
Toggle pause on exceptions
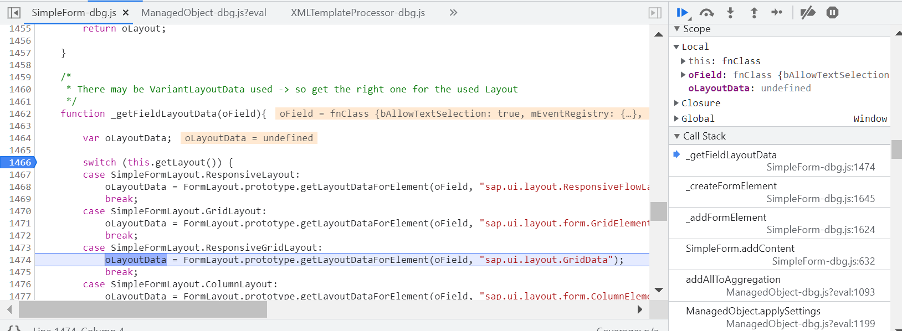(x=832, y=13)
